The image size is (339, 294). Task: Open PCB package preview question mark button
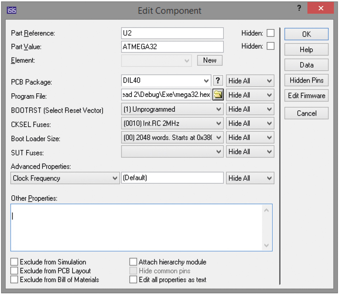pos(218,80)
